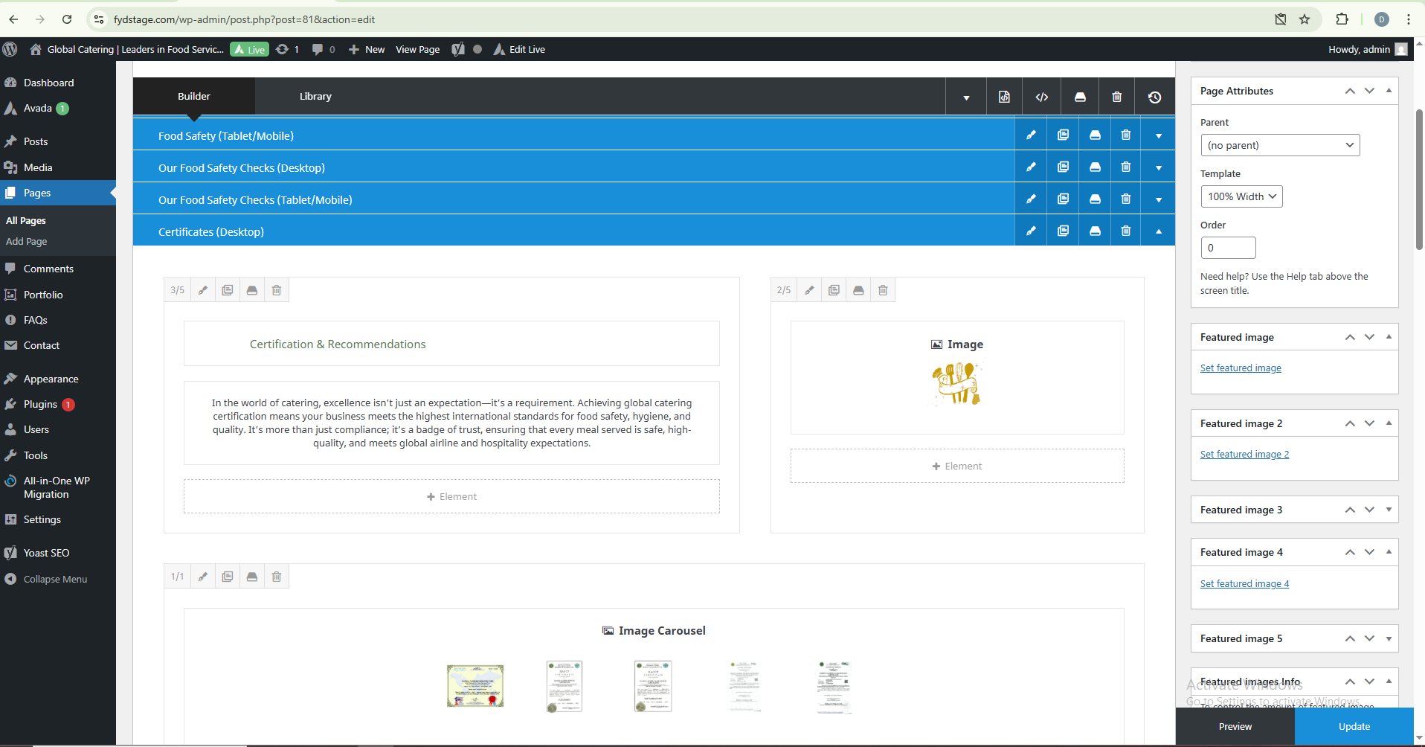
Task: Collapse the Certificates (Desktop) container
Action: 1159,231
